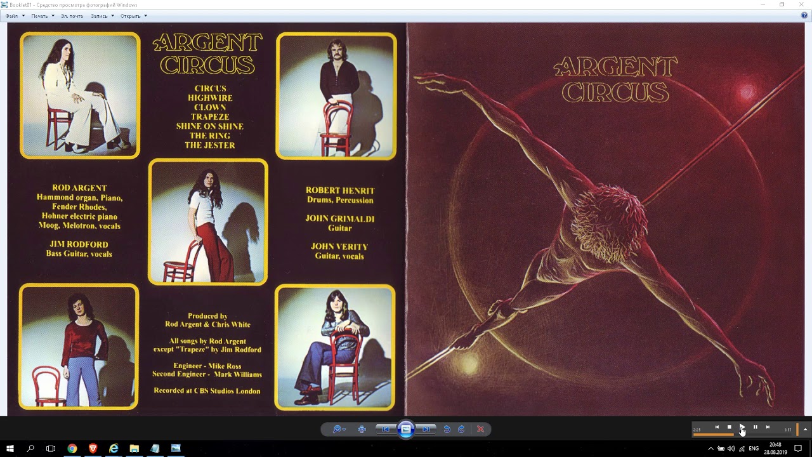This screenshot has height=457, width=812.
Task: Open Internet Explorer from the taskbar
Action: pos(114,448)
